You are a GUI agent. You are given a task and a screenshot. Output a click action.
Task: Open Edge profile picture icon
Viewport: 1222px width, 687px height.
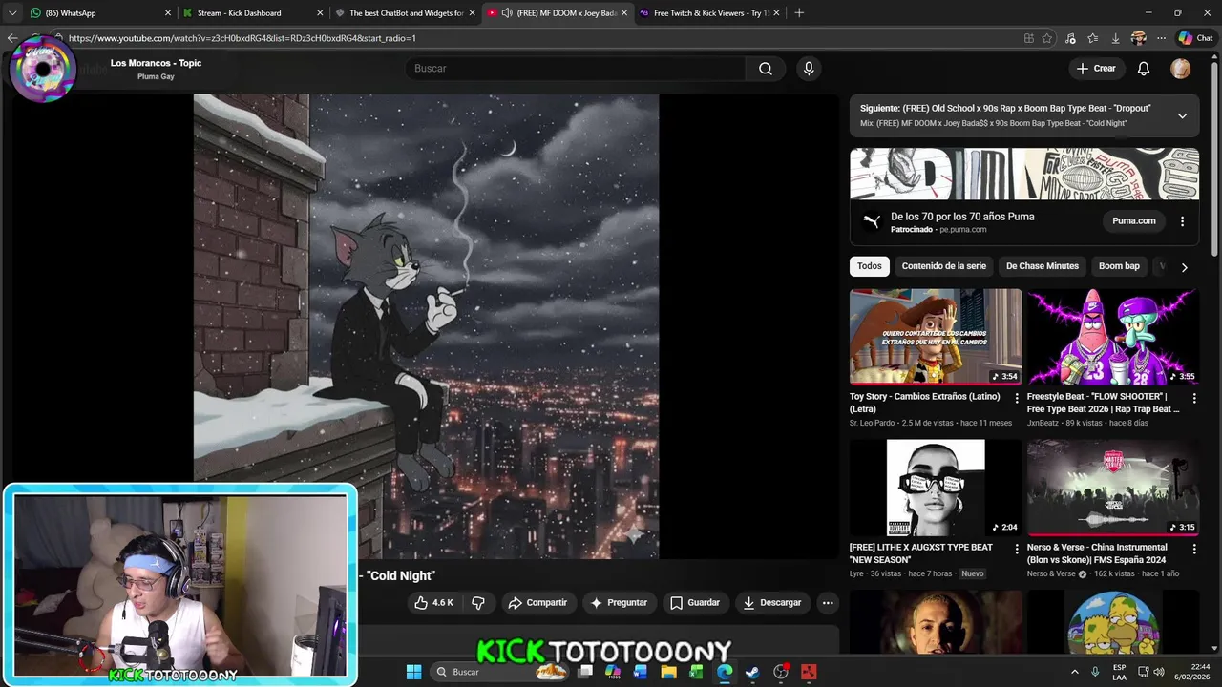click(1138, 38)
